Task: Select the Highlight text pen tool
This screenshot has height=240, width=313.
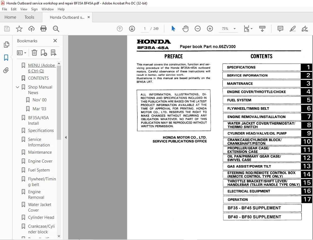Action: pos(293,29)
